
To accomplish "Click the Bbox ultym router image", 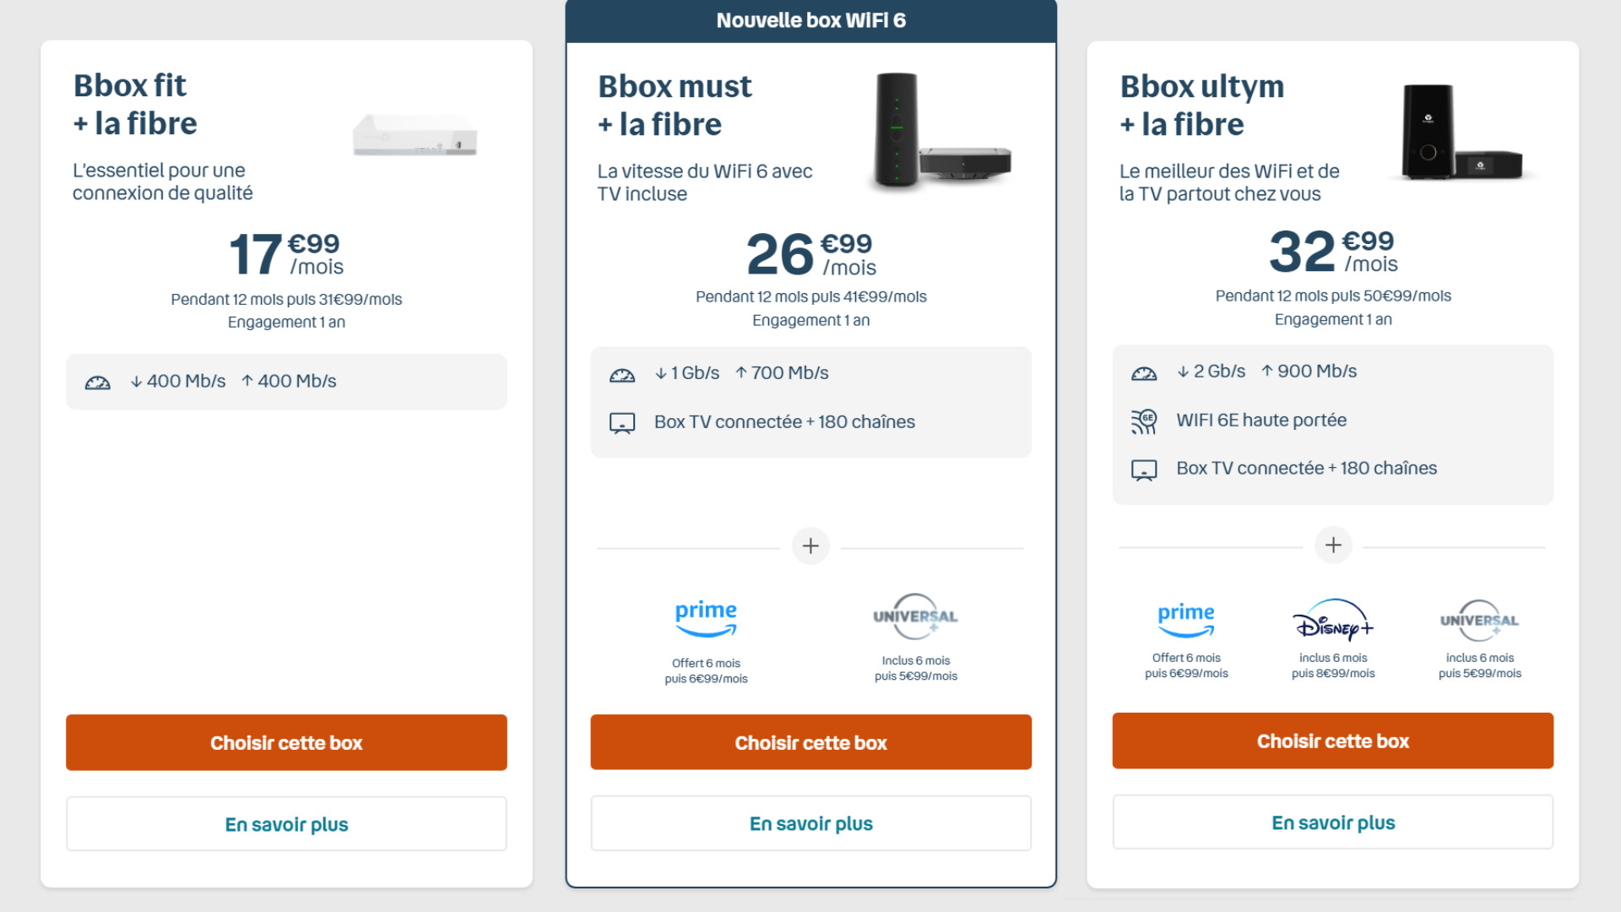I will (1461, 133).
